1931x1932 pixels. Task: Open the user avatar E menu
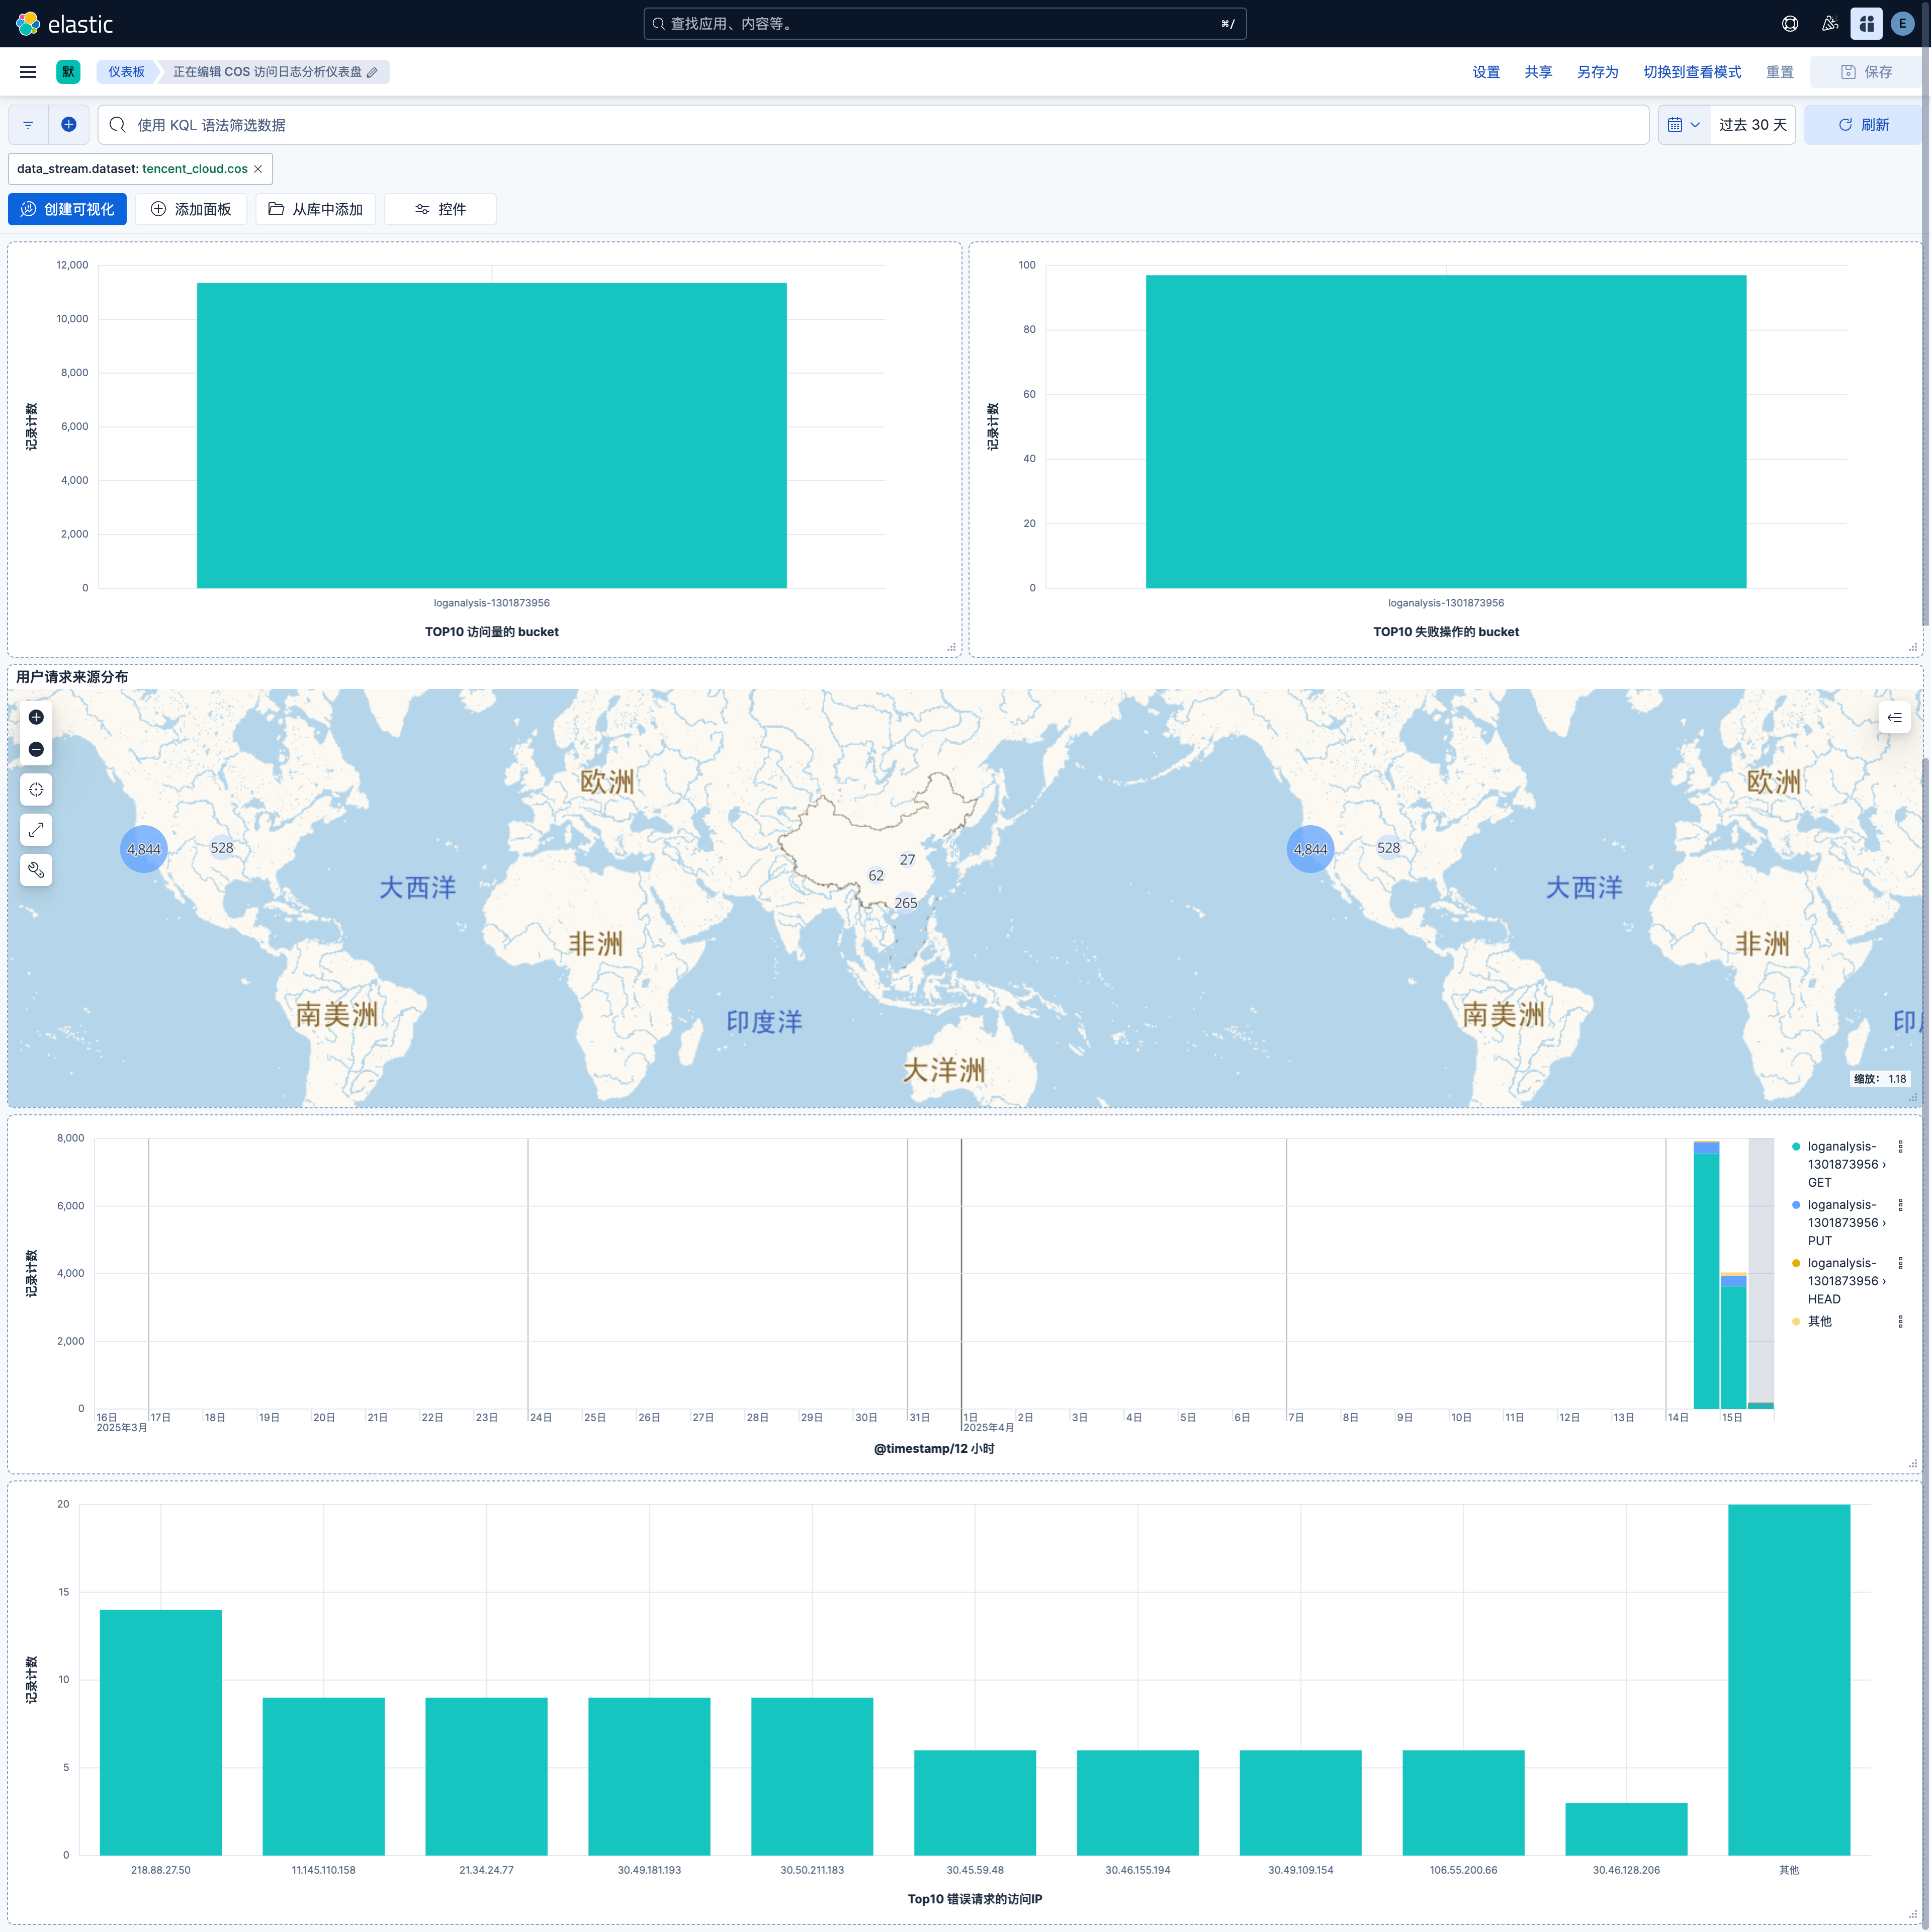pyautogui.click(x=1902, y=23)
